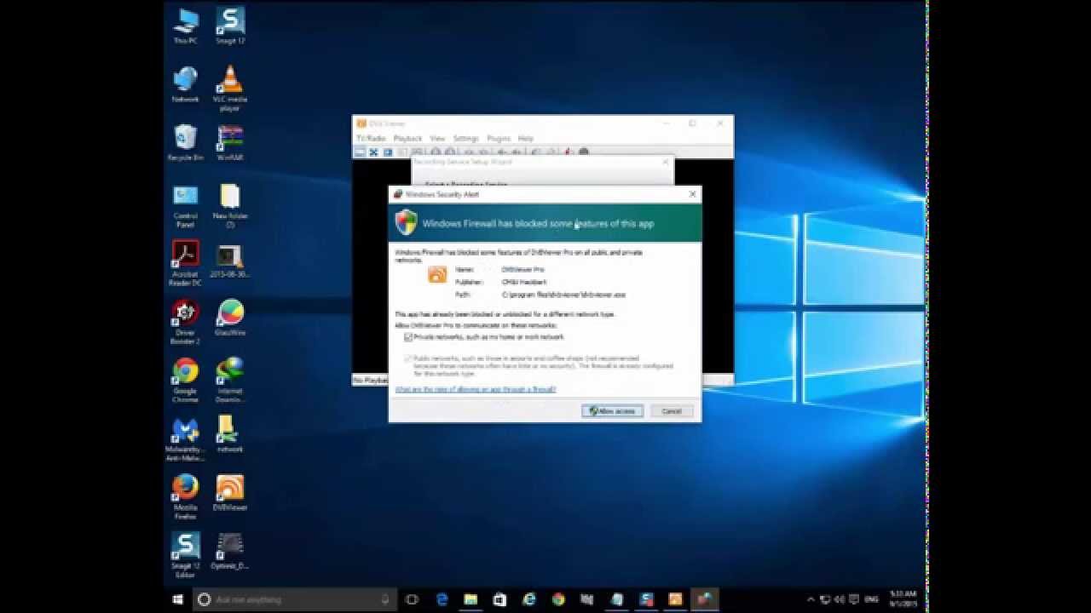Open the DVBViewer desktop shortcut
1091x613 pixels.
[x=230, y=493]
